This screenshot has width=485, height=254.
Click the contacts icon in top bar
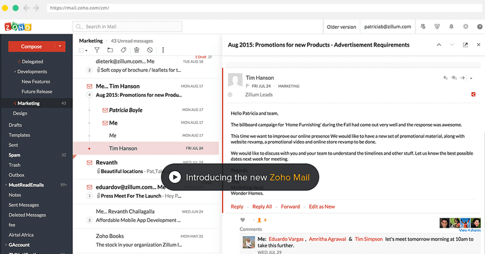pos(423,27)
